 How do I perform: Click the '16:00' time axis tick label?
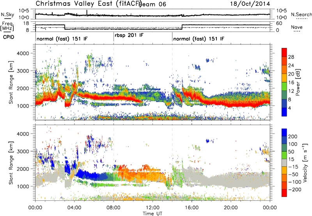(x=191, y=208)
